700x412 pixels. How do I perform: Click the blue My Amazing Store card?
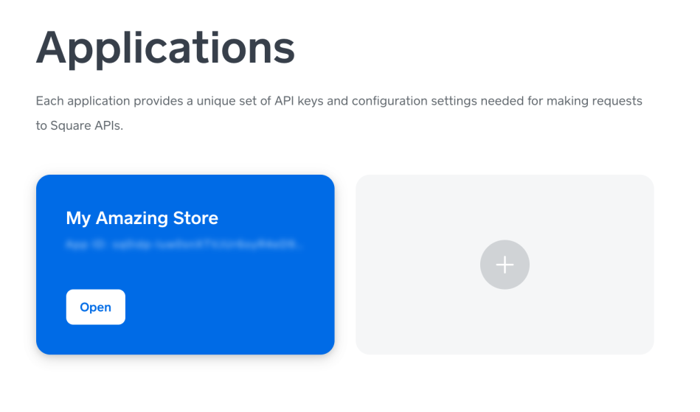(185, 265)
